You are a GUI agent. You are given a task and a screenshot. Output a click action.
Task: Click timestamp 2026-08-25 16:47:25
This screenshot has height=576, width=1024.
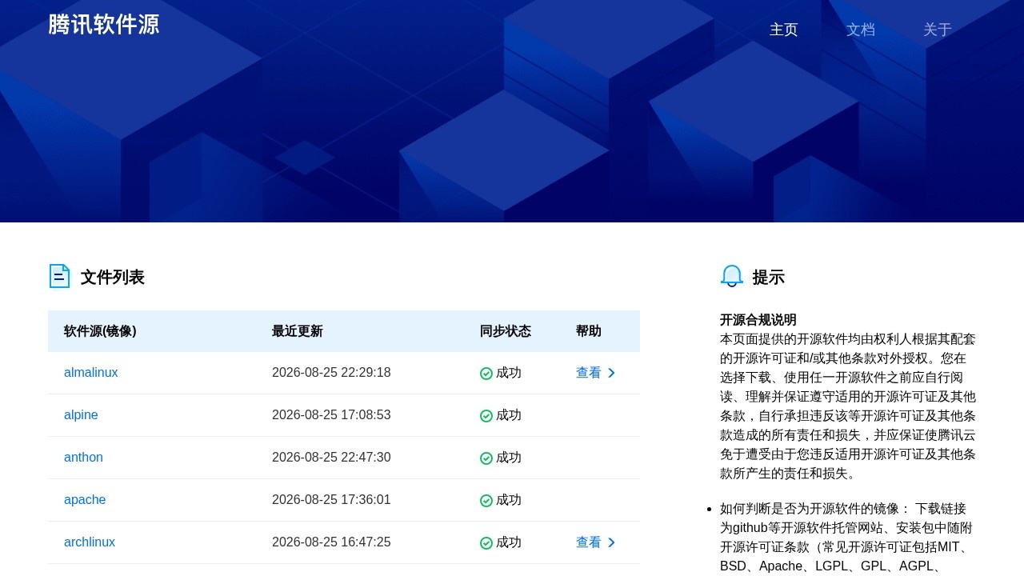click(x=331, y=542)
